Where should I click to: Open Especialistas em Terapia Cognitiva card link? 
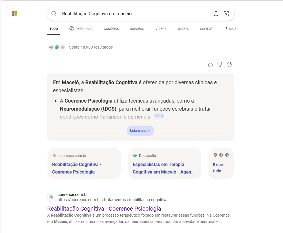point(164,168)
